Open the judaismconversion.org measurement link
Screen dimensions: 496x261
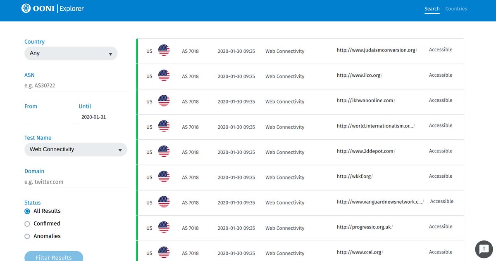[x=377, y=50]
